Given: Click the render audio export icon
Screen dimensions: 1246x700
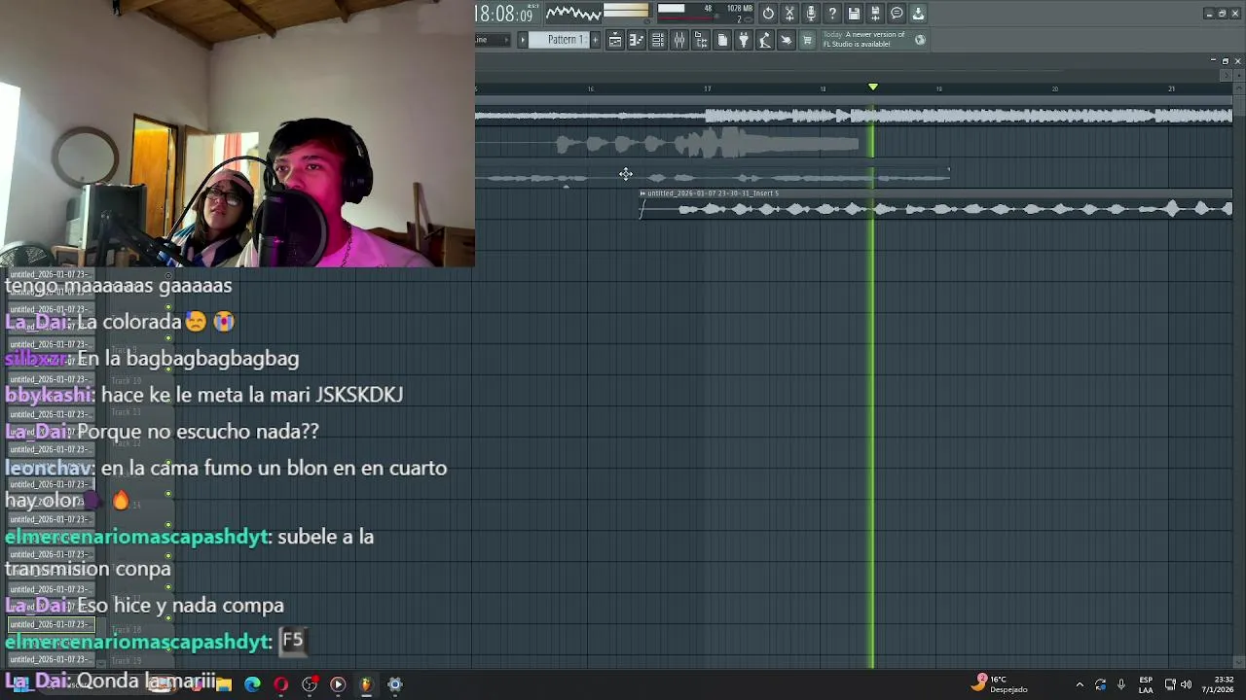Looking at the screenshot, I should pyautogui.click(x=875, y=13).
